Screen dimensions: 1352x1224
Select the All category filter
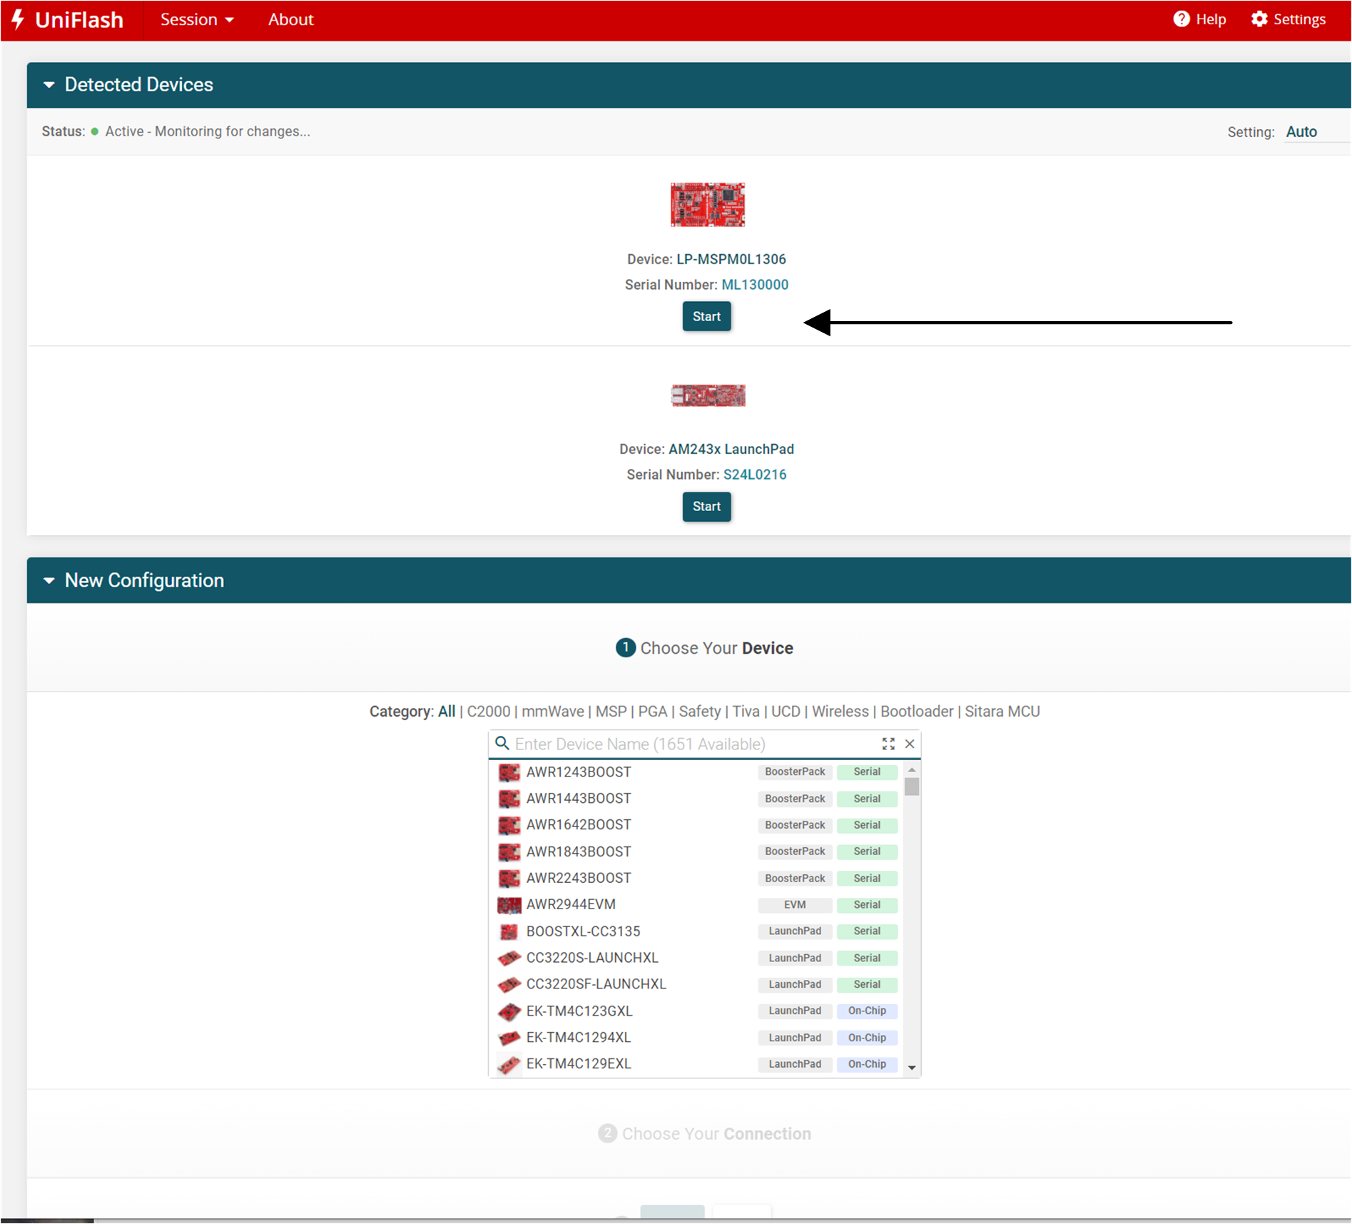(447, 712)
